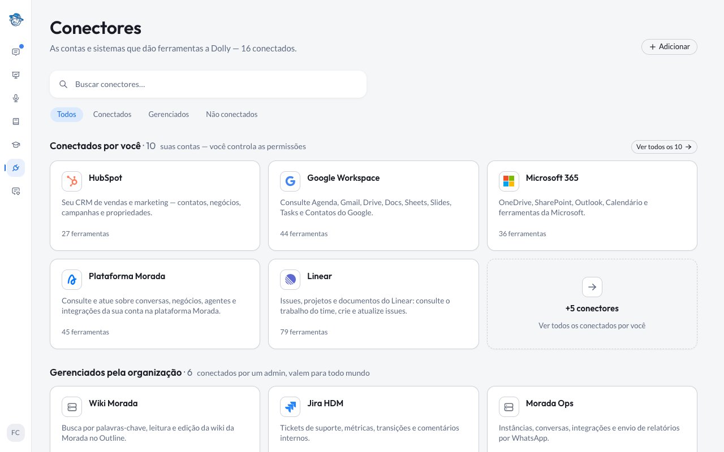Click the Wiki Morada server icon
This screenshot has width=724, height=452.
72,407
